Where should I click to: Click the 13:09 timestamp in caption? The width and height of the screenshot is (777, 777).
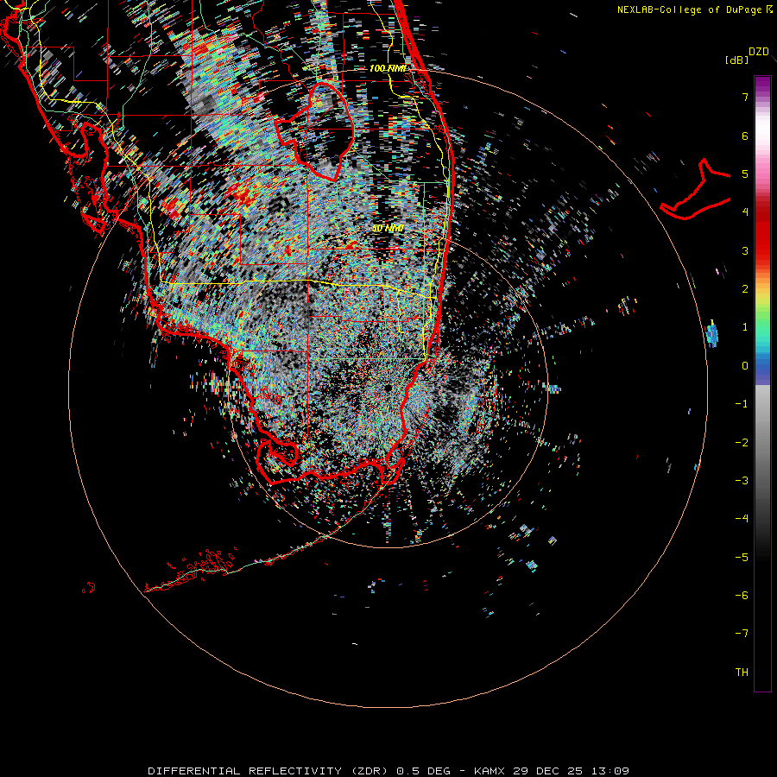[x=610, y=771]
